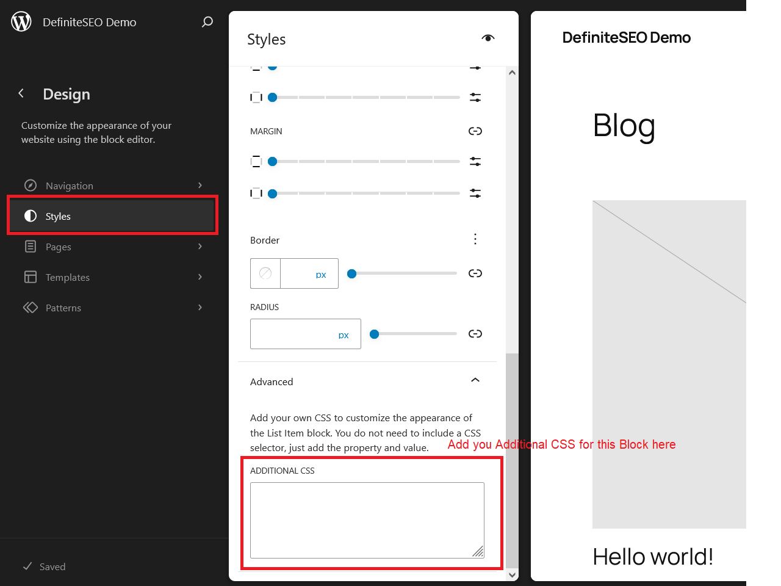The height and width of the screenshot is (586, 781).
Task: Click the Blog heading in preview
Action: [x=624, y=126]
